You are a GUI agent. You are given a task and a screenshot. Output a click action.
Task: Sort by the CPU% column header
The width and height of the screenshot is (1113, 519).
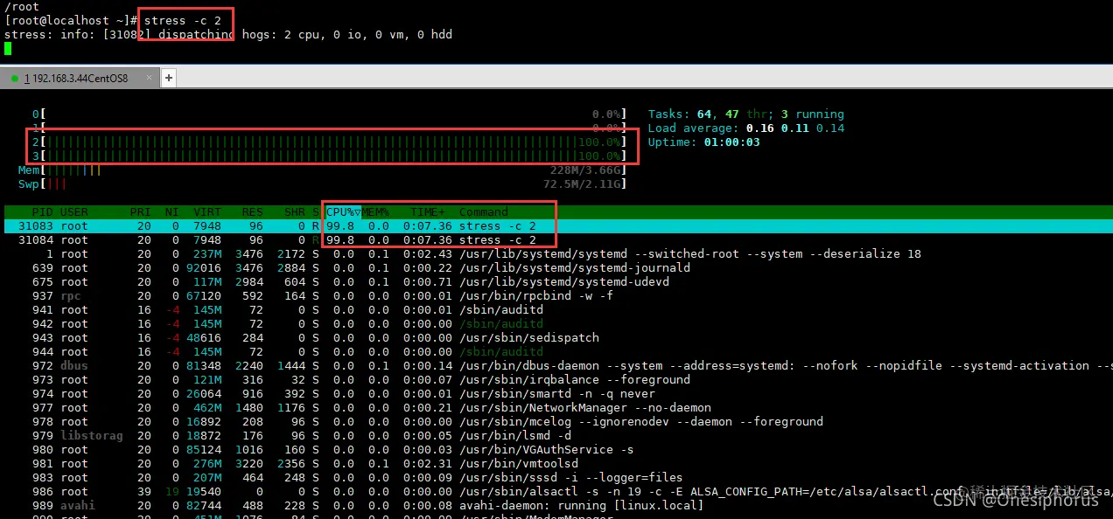coord(343,211)
